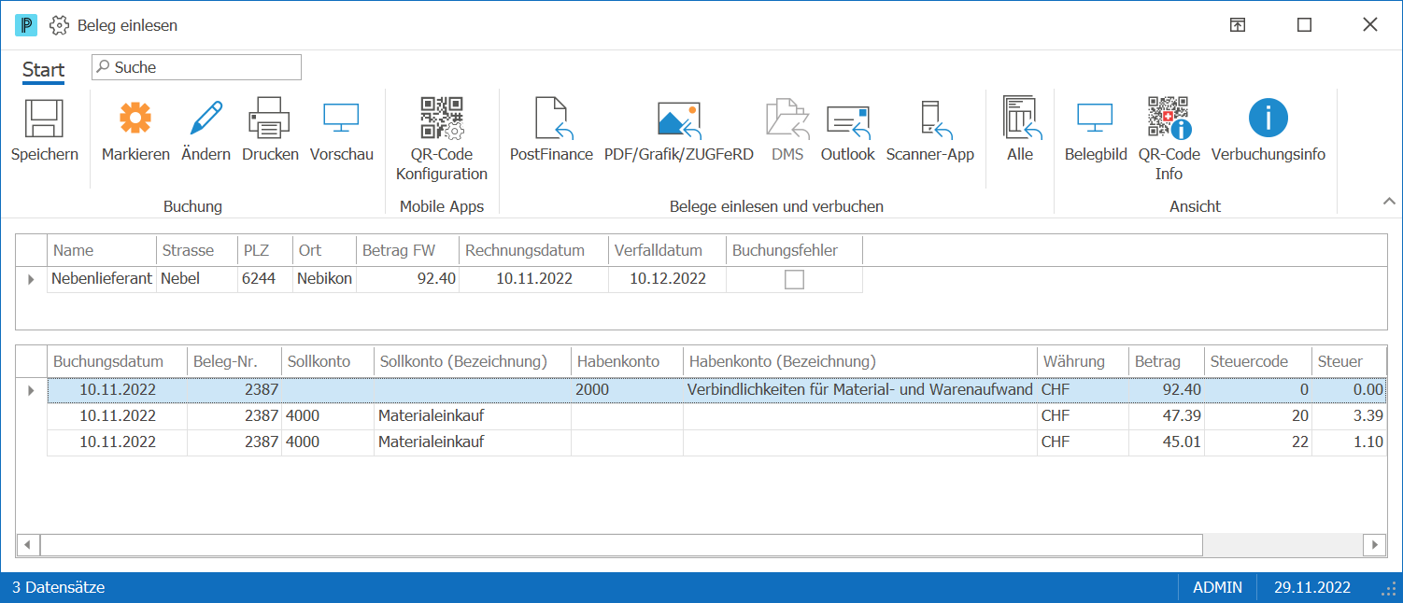Click the app logo in title bar
This screenshot has height=603, width=1403.
pos(26,25)
